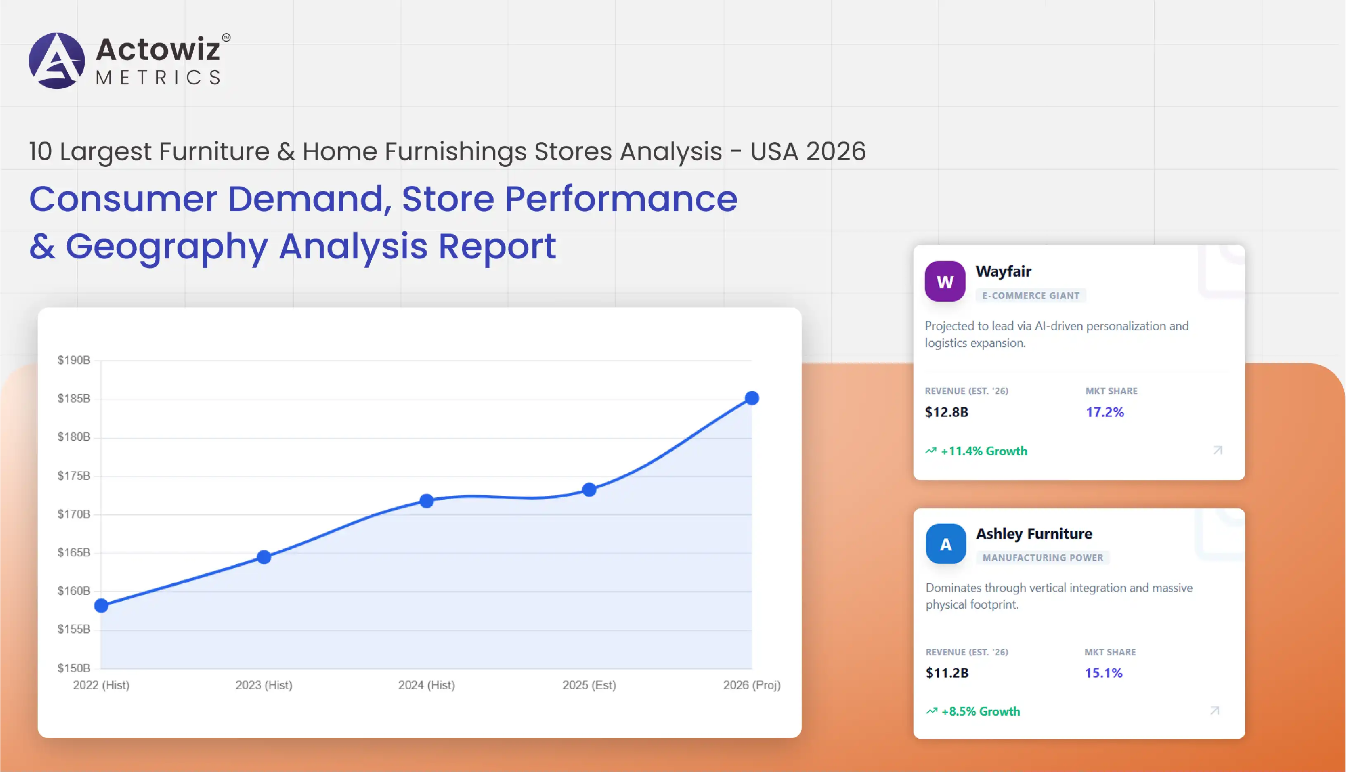The image size is (1346, 773).
Task: Select the 2025 (Est) data point
Action: [x=589, y=489]
